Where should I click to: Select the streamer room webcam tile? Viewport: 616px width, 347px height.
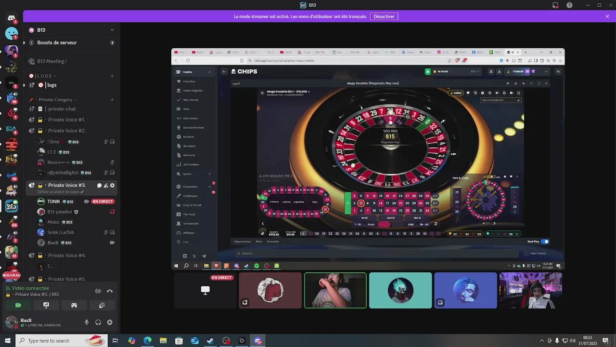tap(531, 290)
